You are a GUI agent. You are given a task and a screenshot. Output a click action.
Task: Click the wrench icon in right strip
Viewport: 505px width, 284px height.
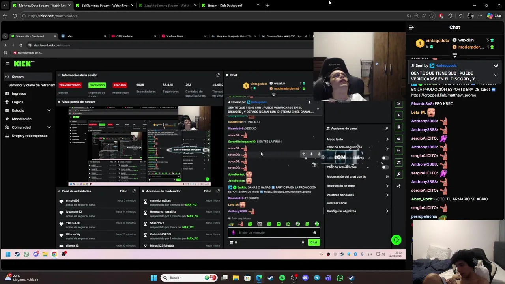[399, 174]
